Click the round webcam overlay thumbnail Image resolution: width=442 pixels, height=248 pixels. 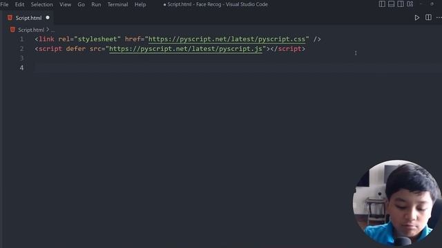pyautogui.click(x=397, y=203)
